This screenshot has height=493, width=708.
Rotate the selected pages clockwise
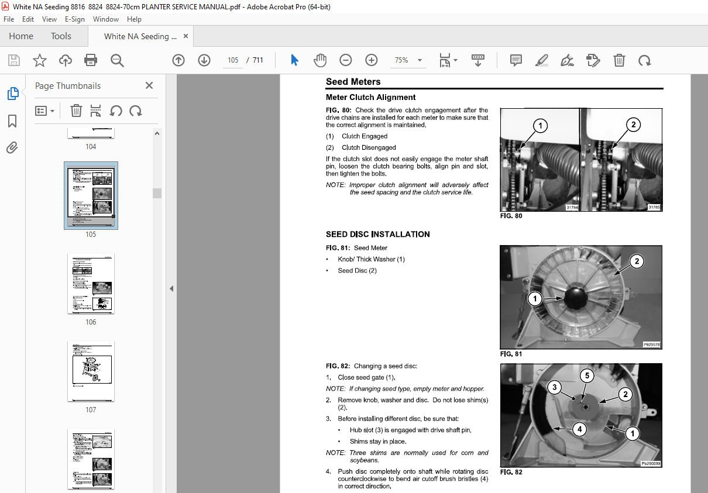coord(136,111)
